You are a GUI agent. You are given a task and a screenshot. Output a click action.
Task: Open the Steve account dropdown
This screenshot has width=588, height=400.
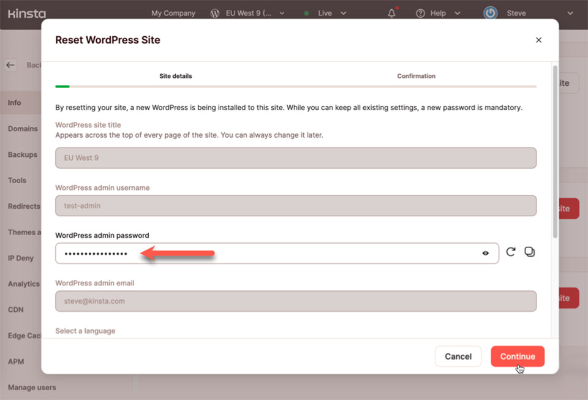pos(570,13)
